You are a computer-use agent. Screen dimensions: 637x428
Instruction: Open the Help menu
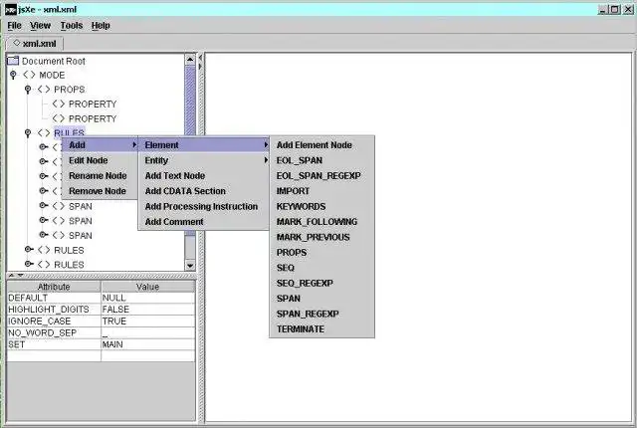101,26
